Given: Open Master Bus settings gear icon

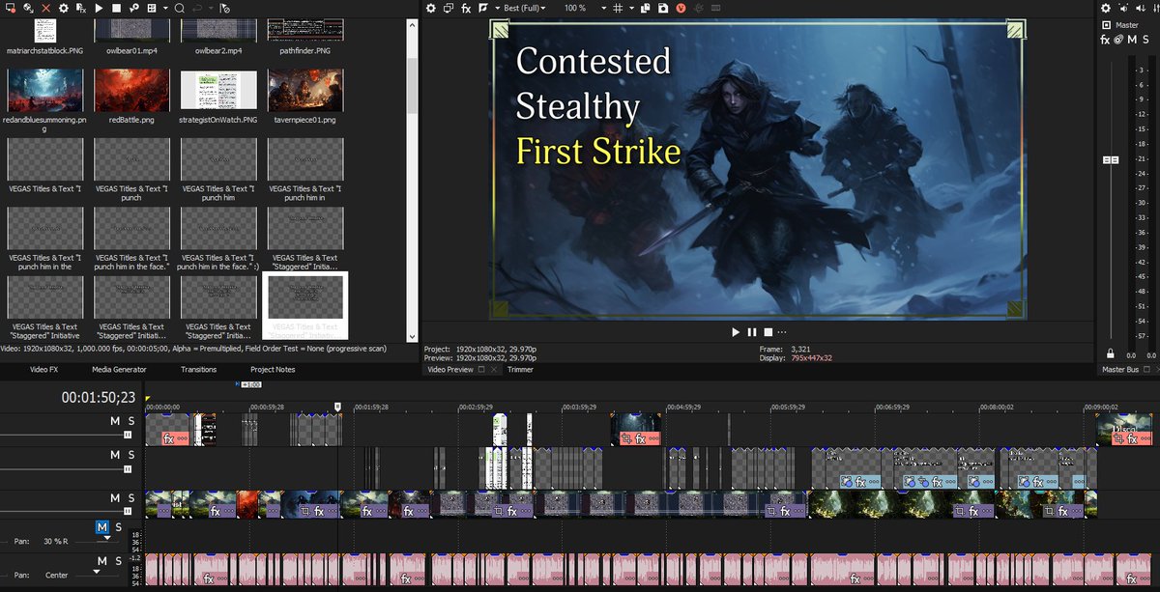Looking at the screenshot, I should point(1107,8).
